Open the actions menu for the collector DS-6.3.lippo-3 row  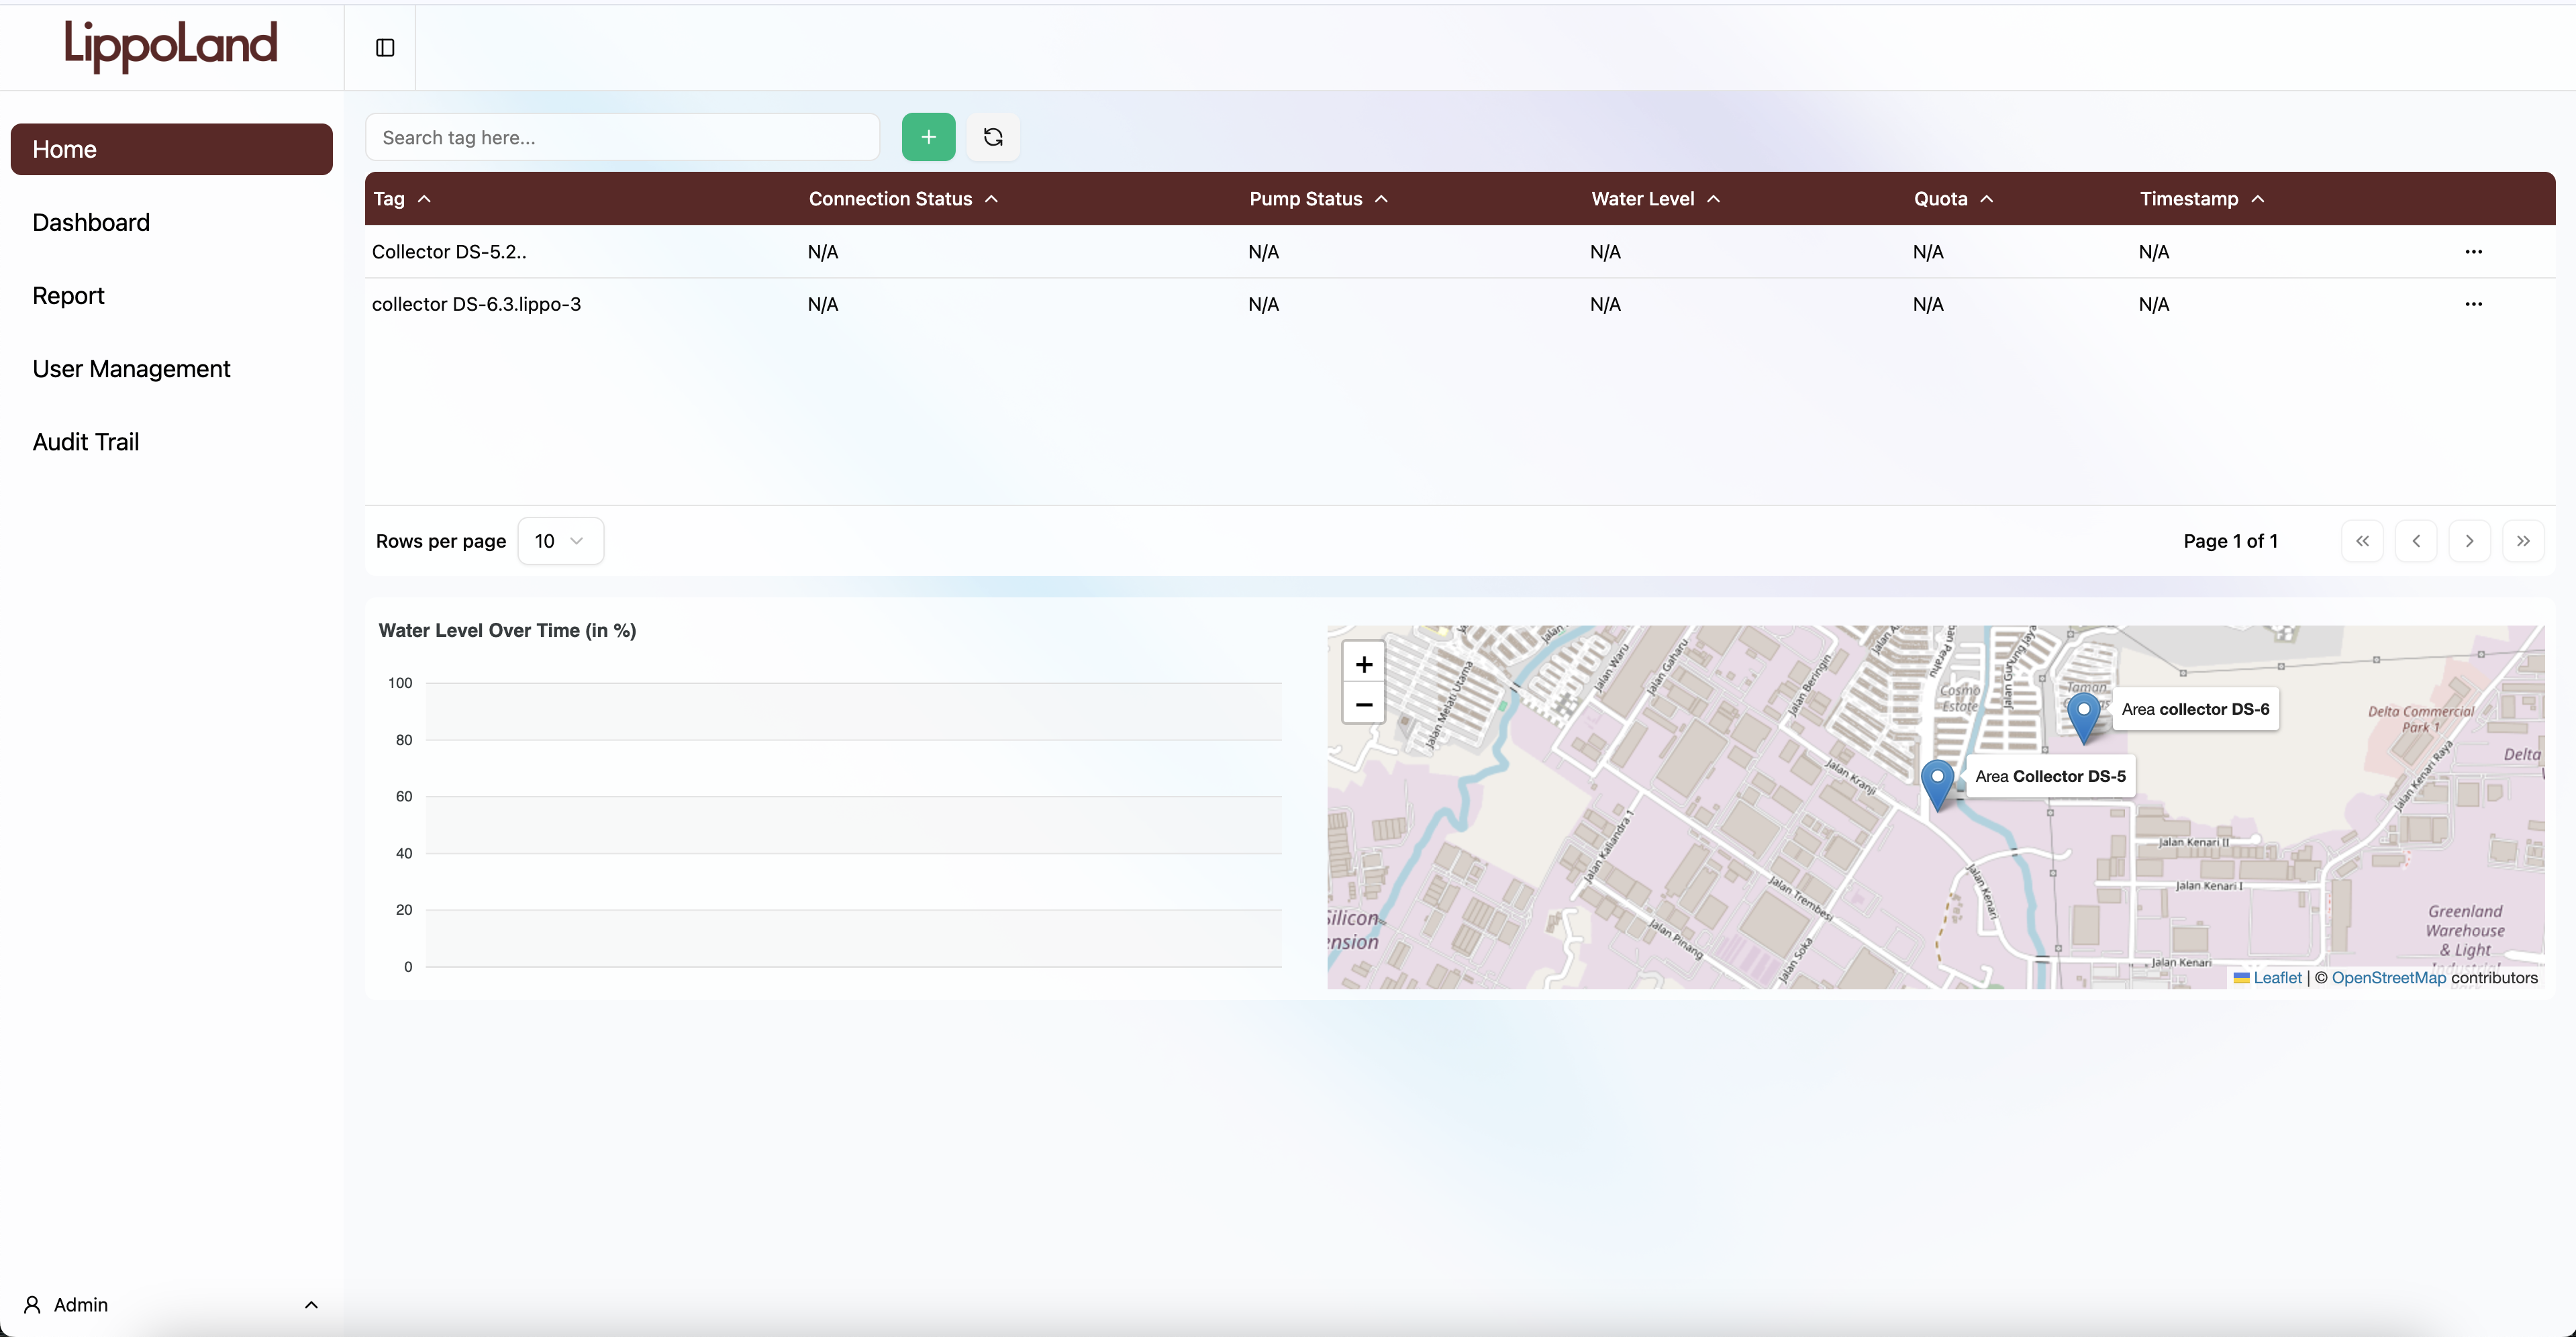pyautogui.click(x=2473, y=304)
